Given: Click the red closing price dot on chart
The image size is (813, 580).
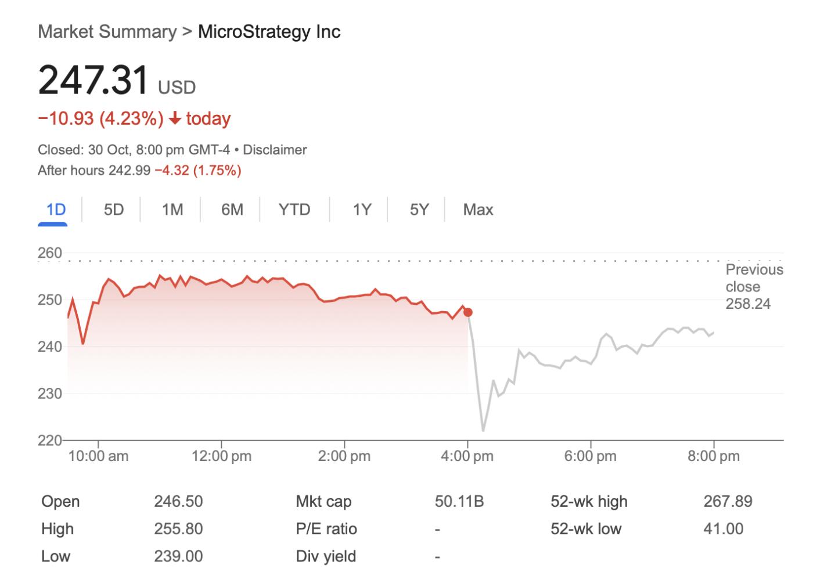Looking at the screenshot, I should (x=468, y=312).
